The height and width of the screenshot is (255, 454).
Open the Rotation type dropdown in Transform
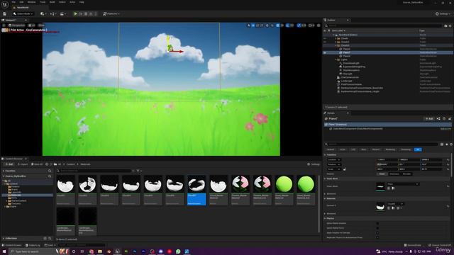(x=334, y=164)
